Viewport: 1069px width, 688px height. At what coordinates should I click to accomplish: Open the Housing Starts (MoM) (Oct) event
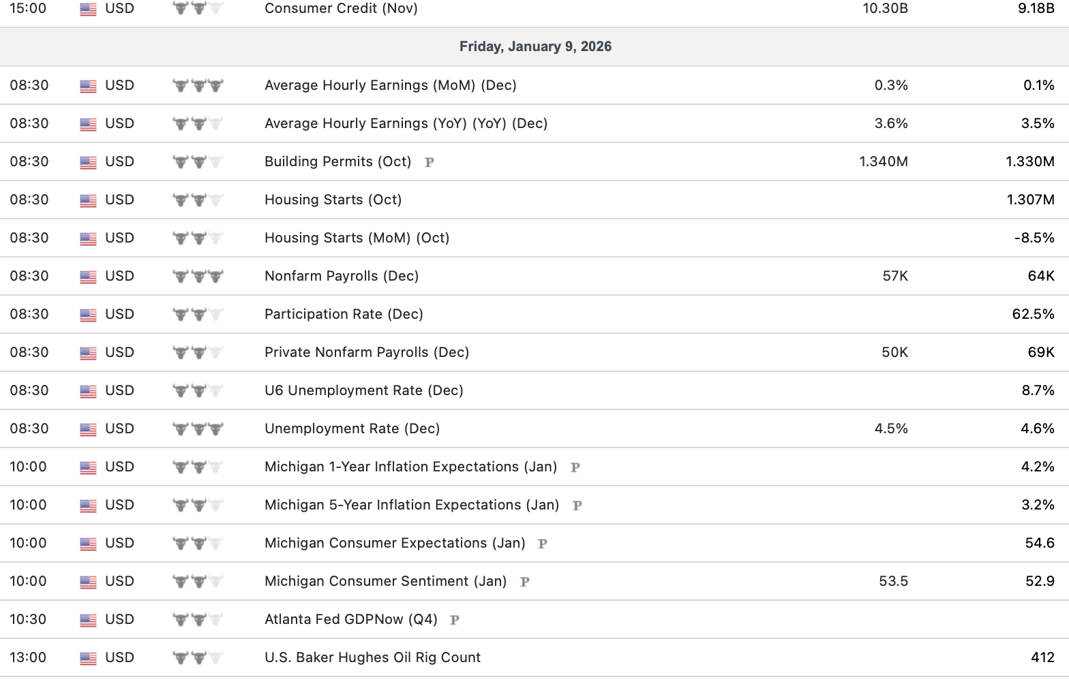(x=357, y=238)
